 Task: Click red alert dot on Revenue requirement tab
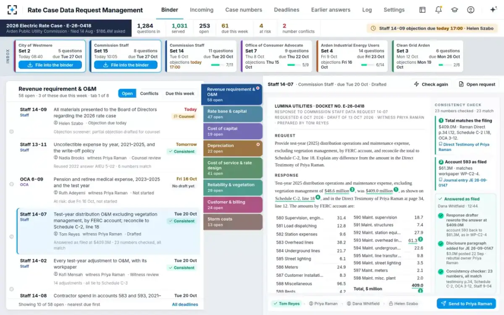258,88
